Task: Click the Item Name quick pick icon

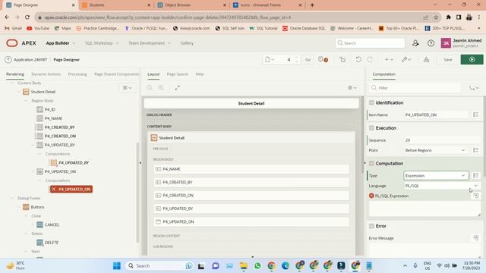Action: [x=476, y=115]
